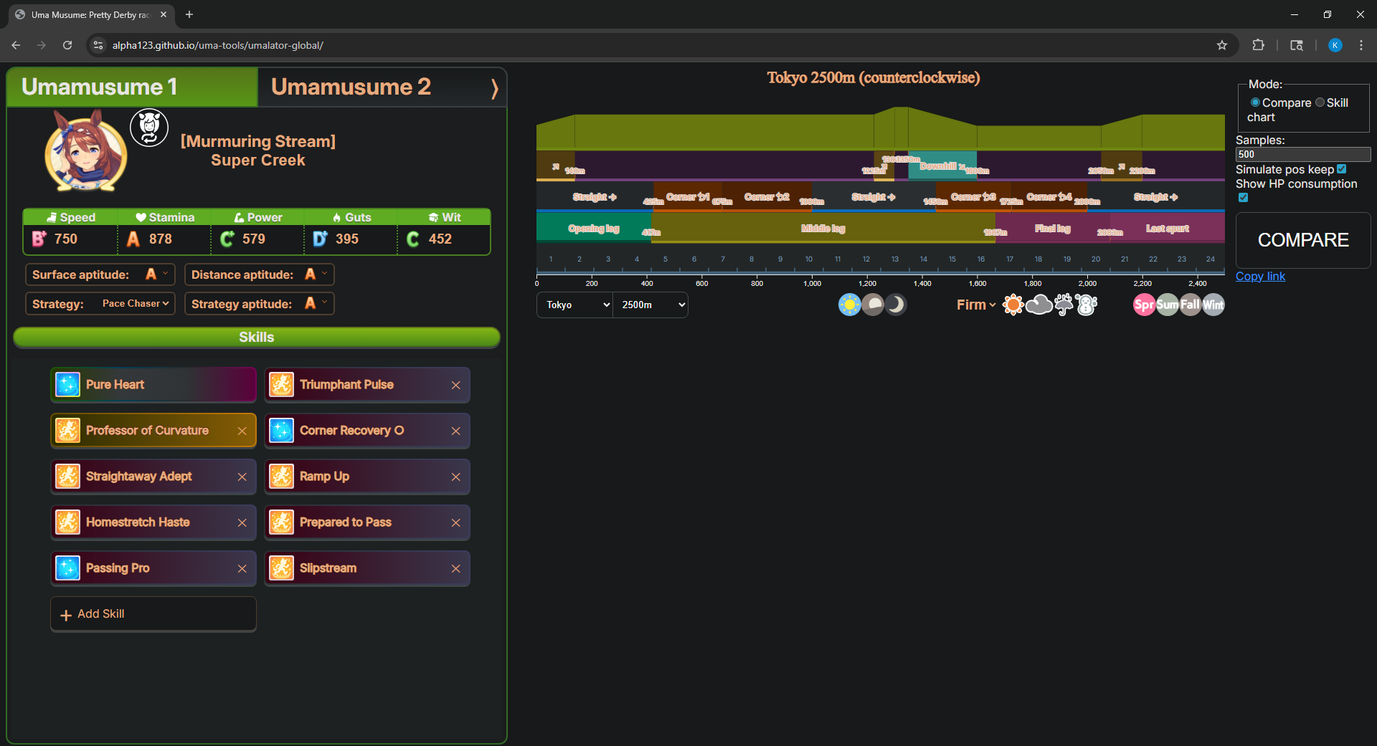Click the Passing Pro skill icon
The image size is (1377, 746).
tap(67, 568)
